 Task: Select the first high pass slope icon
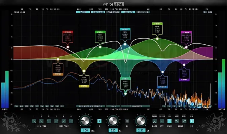(56, 121)
